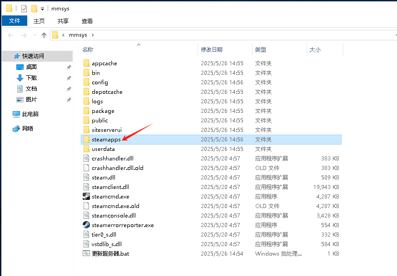Open 桌面 in navigation pane
The image size is (397, 276).
click(31, 67)
